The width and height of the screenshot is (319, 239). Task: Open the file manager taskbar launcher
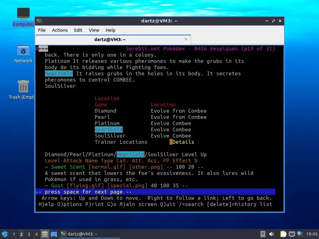pyautogui.click(x=45, y=234)
